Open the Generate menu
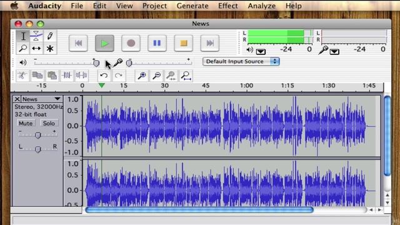 pyautogui.click(x=192, y=6)
